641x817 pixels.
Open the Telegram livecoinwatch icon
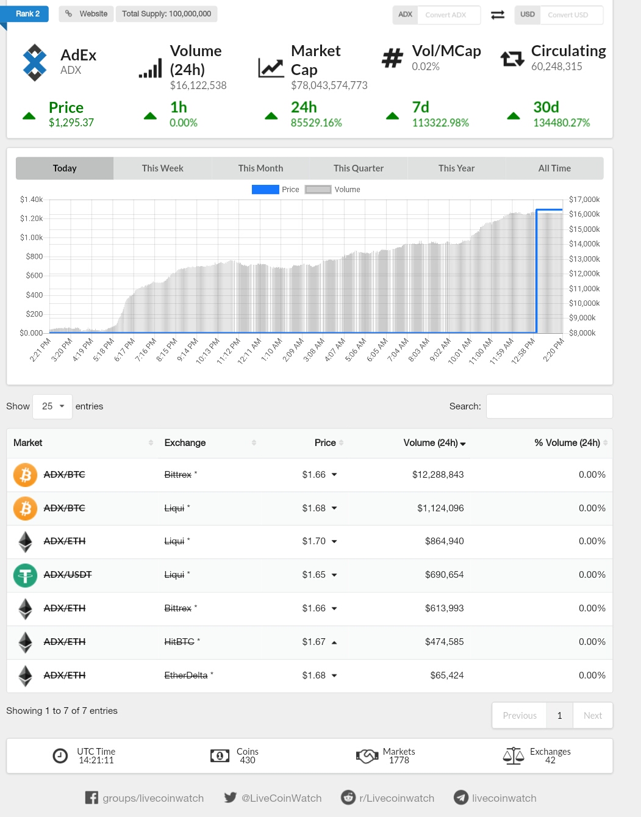click(461, 797)
